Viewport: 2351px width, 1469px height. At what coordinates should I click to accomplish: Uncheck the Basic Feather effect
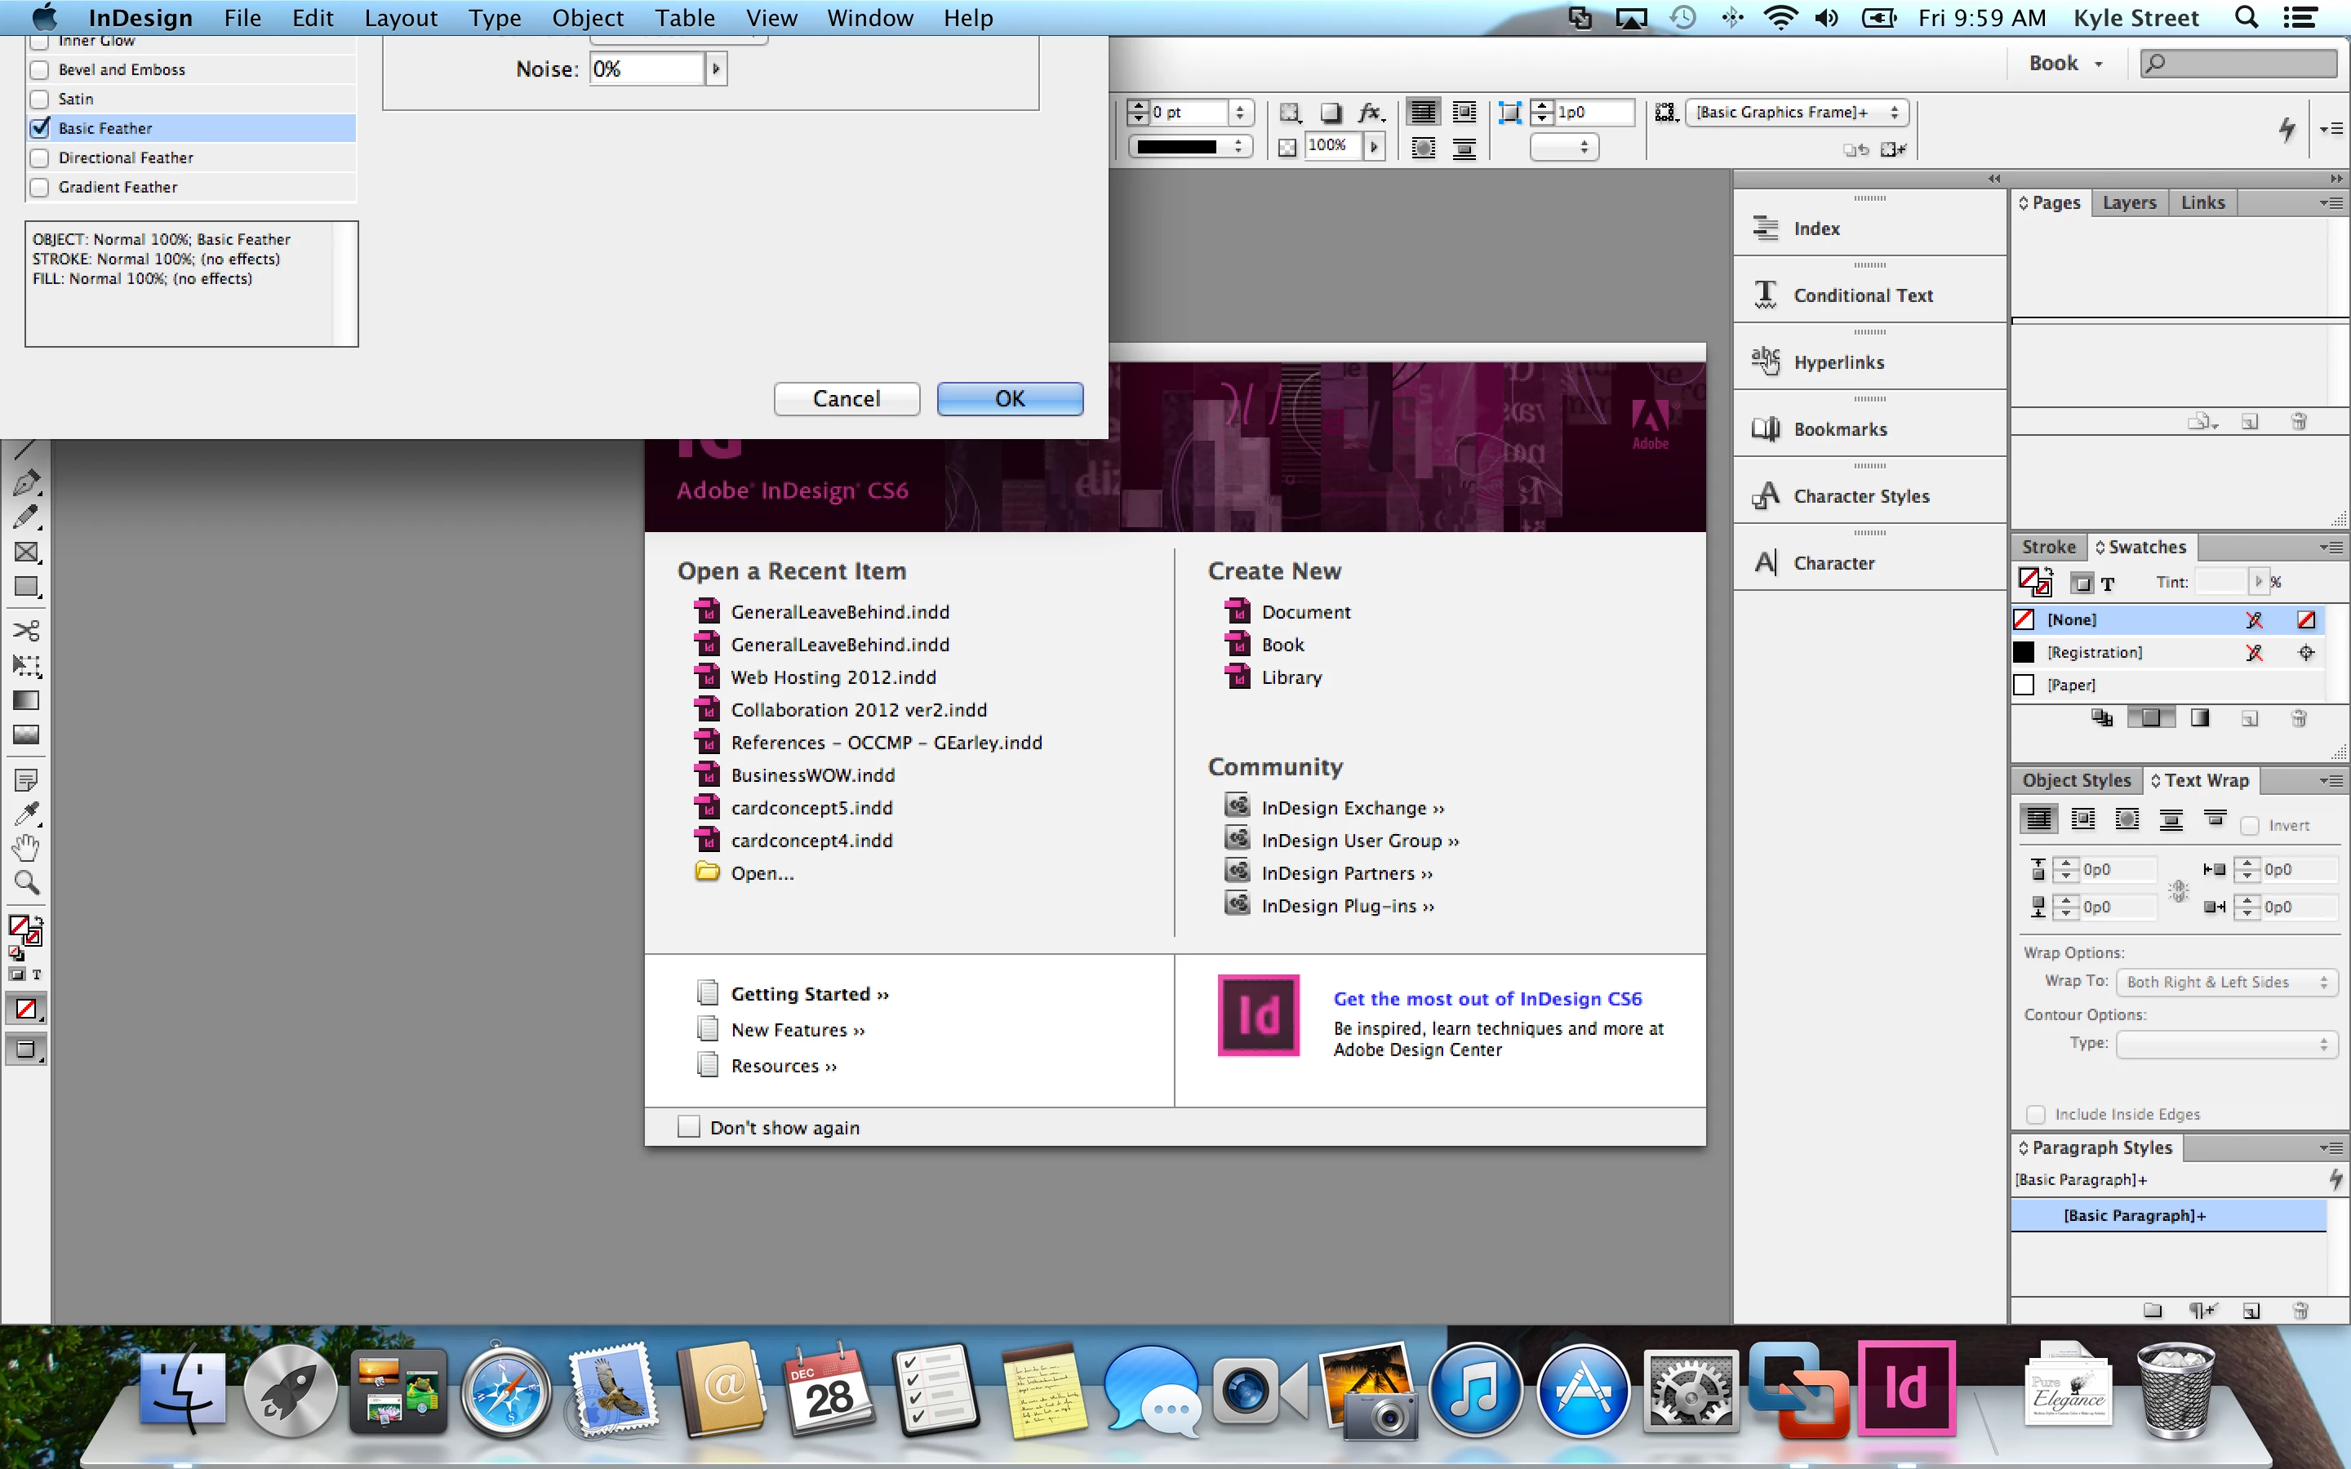[x=40, y=128]
